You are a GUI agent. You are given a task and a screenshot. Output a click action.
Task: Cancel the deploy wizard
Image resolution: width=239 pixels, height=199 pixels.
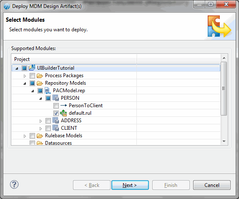point(212,185)
